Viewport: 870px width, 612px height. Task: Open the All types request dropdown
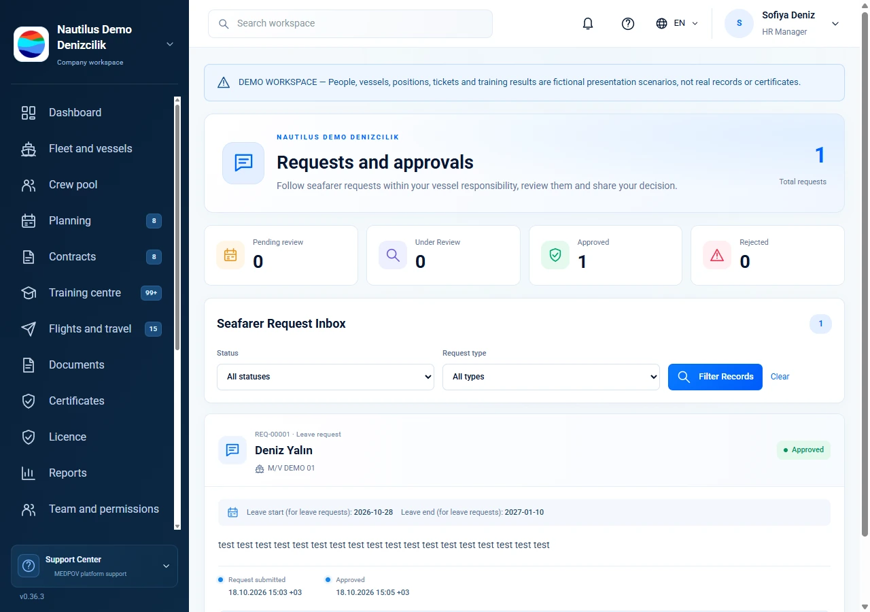coord(551,377)
